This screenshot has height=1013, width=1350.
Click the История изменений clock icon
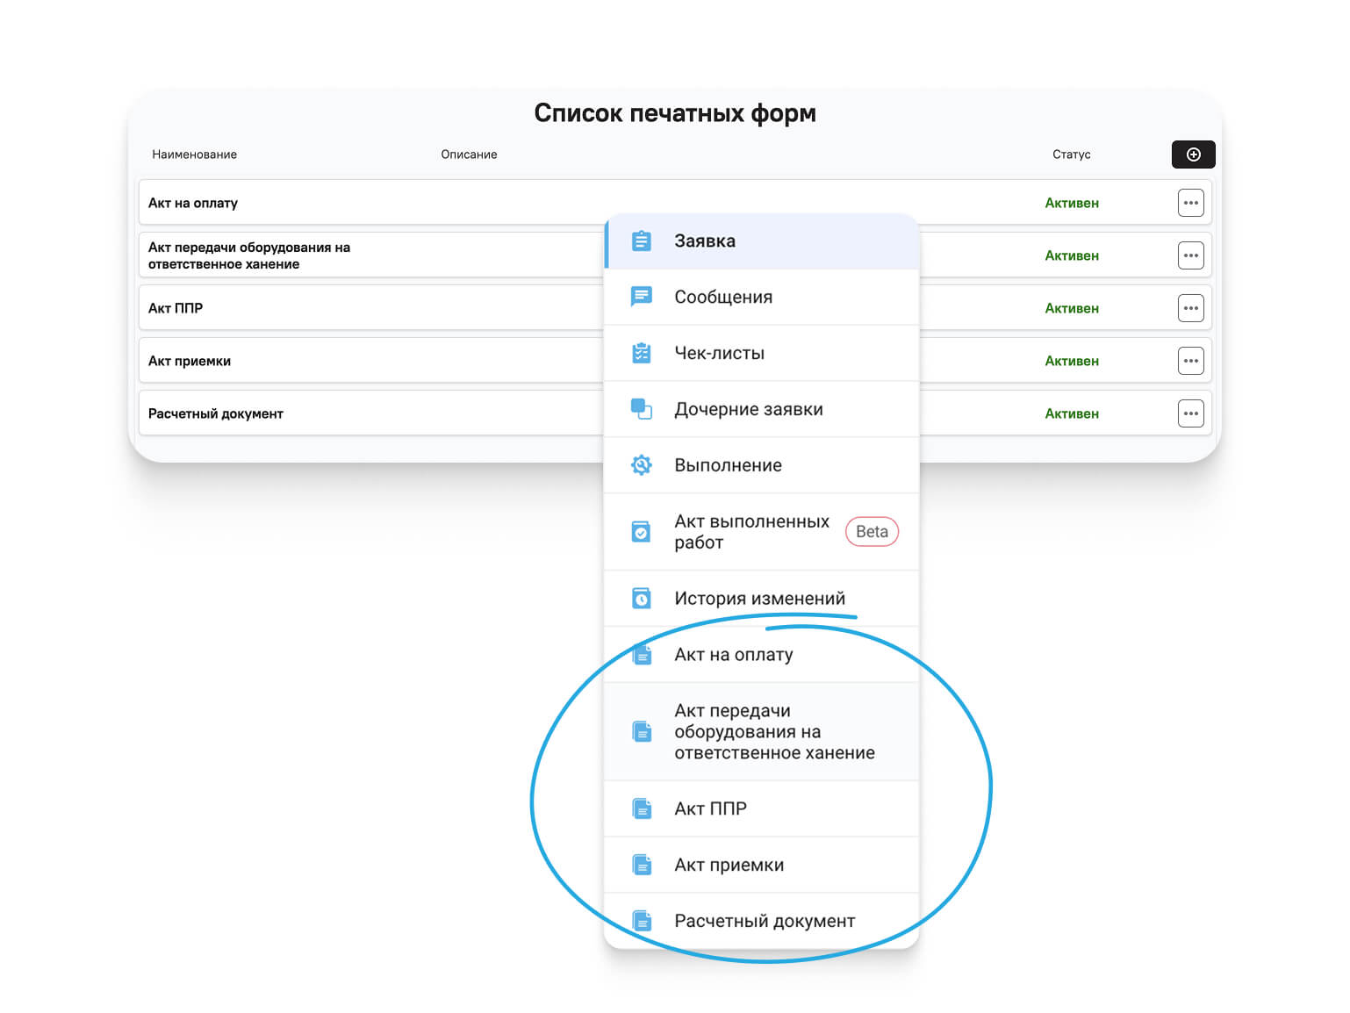(642, 599)
